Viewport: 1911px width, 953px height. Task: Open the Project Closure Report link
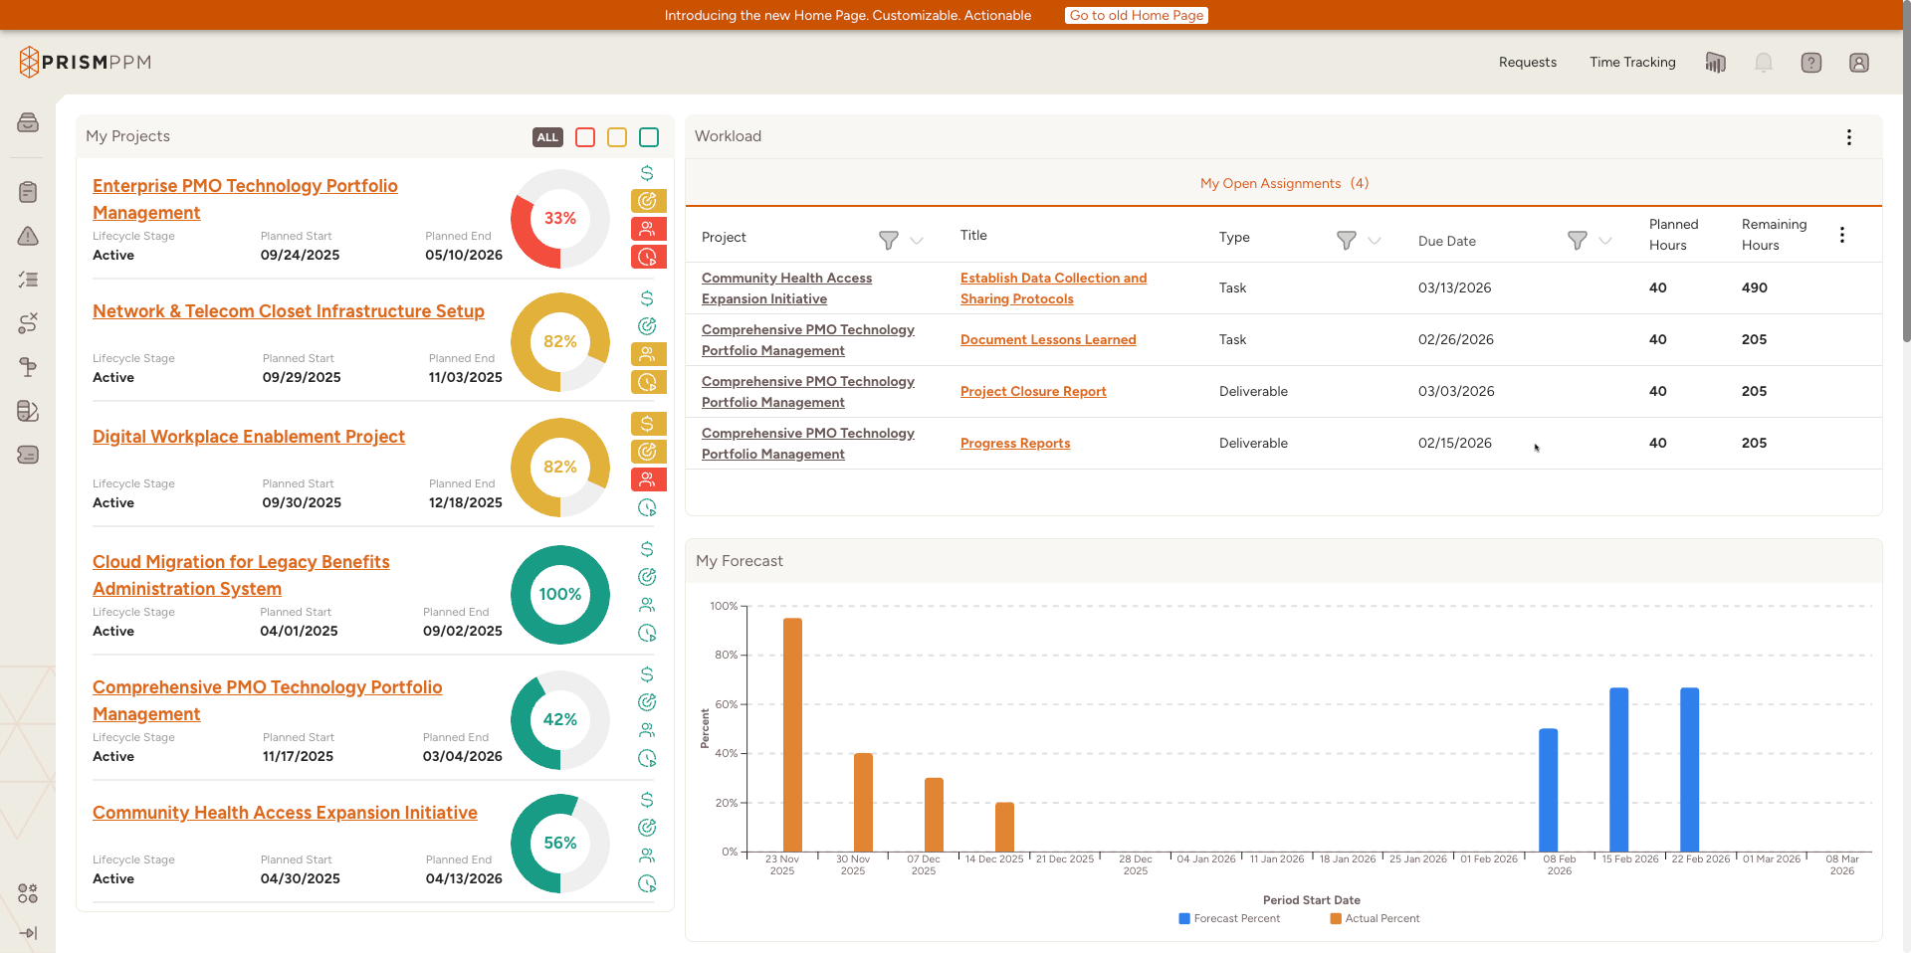tap(1033, 391)
